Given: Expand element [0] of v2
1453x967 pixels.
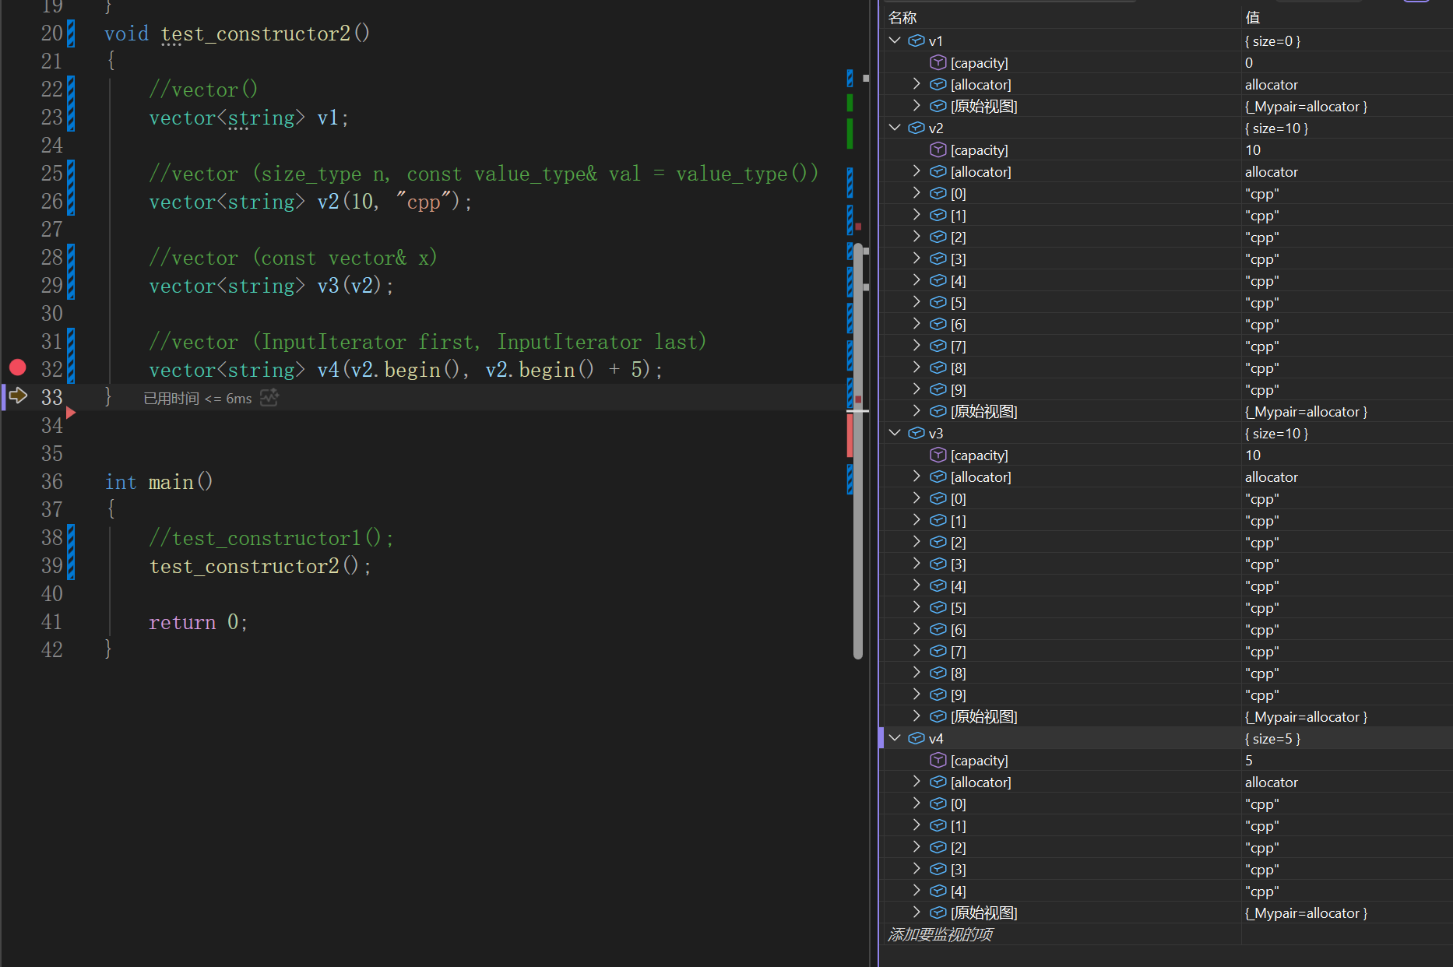Looking at the screenshot, I should (x=916, y=193).
